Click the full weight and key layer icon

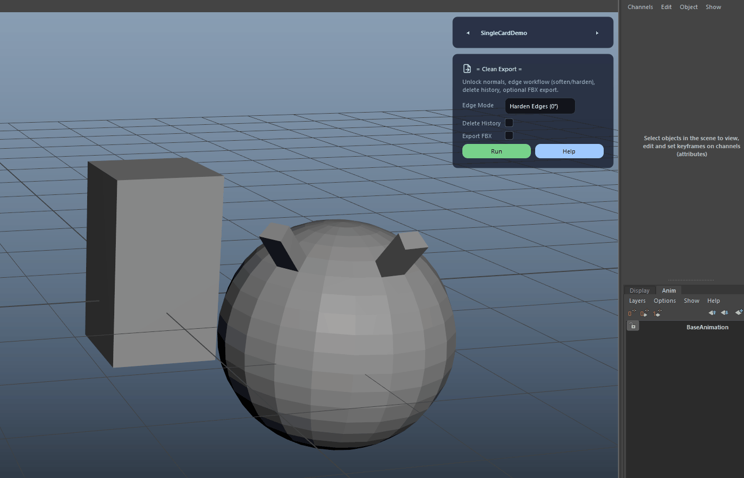[x=657, y=313]
